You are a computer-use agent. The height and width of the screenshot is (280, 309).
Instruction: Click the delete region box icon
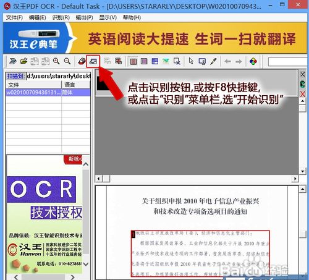point(177,61)
